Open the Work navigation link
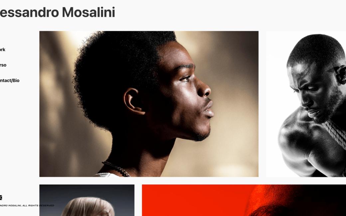 point(2,50)
